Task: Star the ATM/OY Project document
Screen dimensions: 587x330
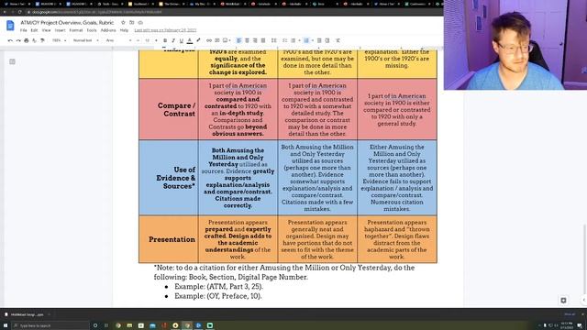Action: pyautogui.click(x=123, y=22)
